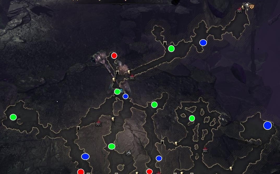This screenshot has height=174, width=280.
Task: Select the green dot in the island-filled cavern
Action: [x=192, y=118]
